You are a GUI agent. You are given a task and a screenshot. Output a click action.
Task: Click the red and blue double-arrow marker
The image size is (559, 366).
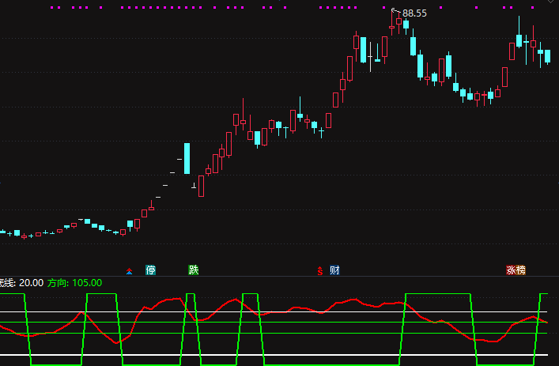130,271
